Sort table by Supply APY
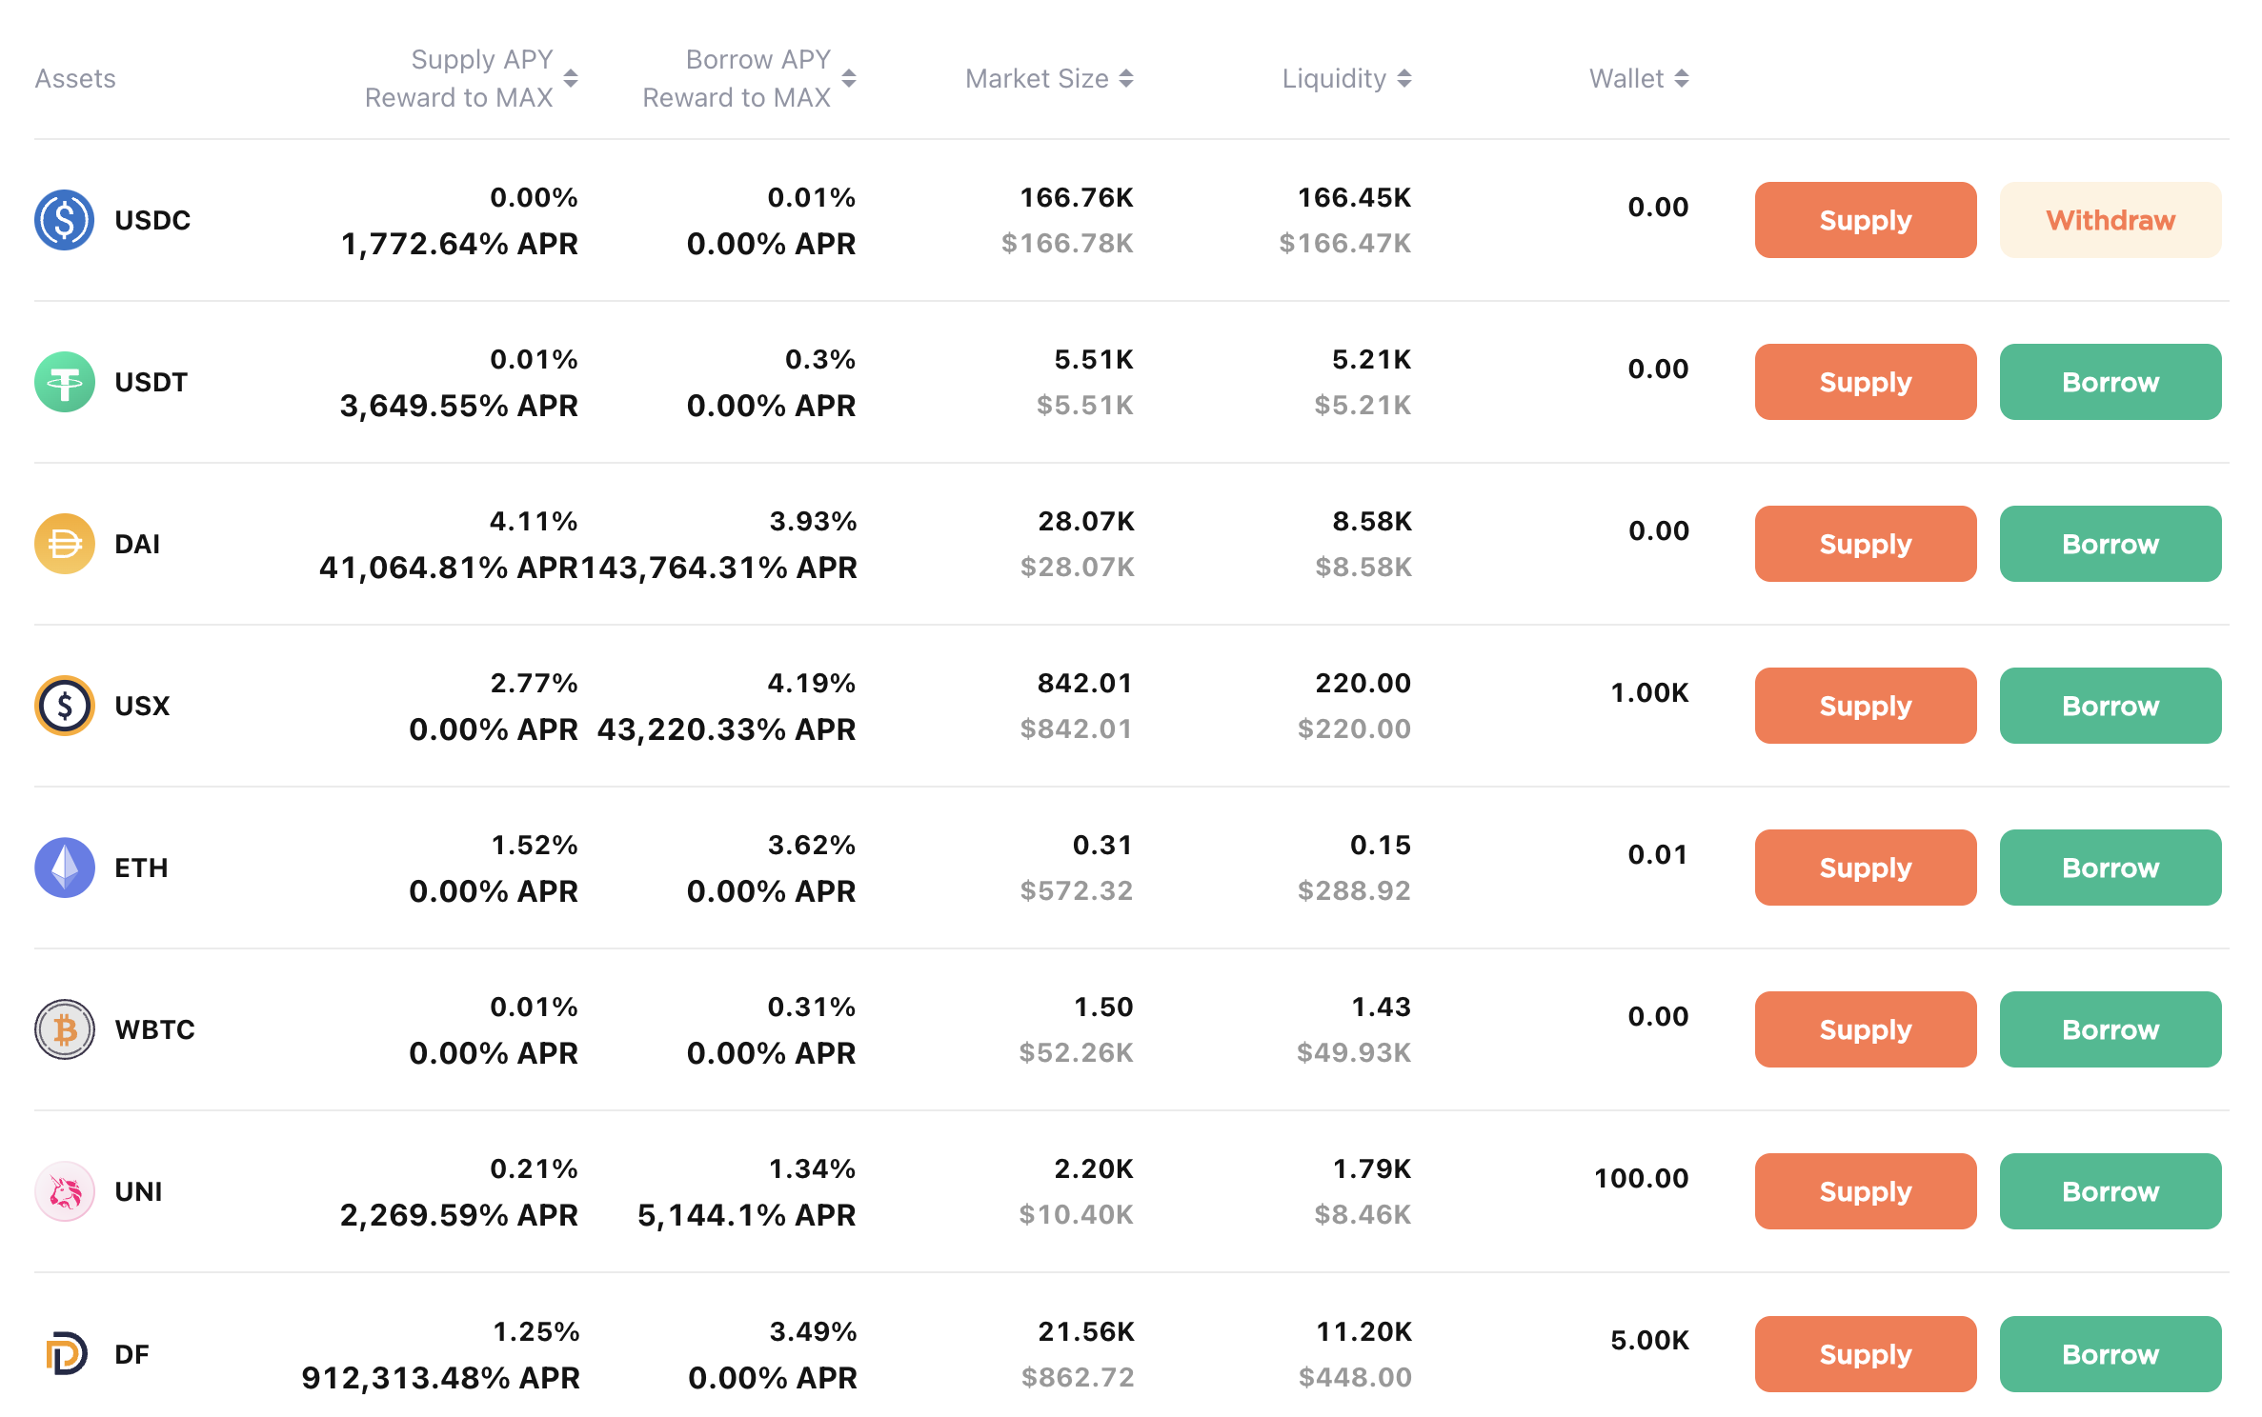This screenshot has width=2262, height=1417. (x=571, y=78)
